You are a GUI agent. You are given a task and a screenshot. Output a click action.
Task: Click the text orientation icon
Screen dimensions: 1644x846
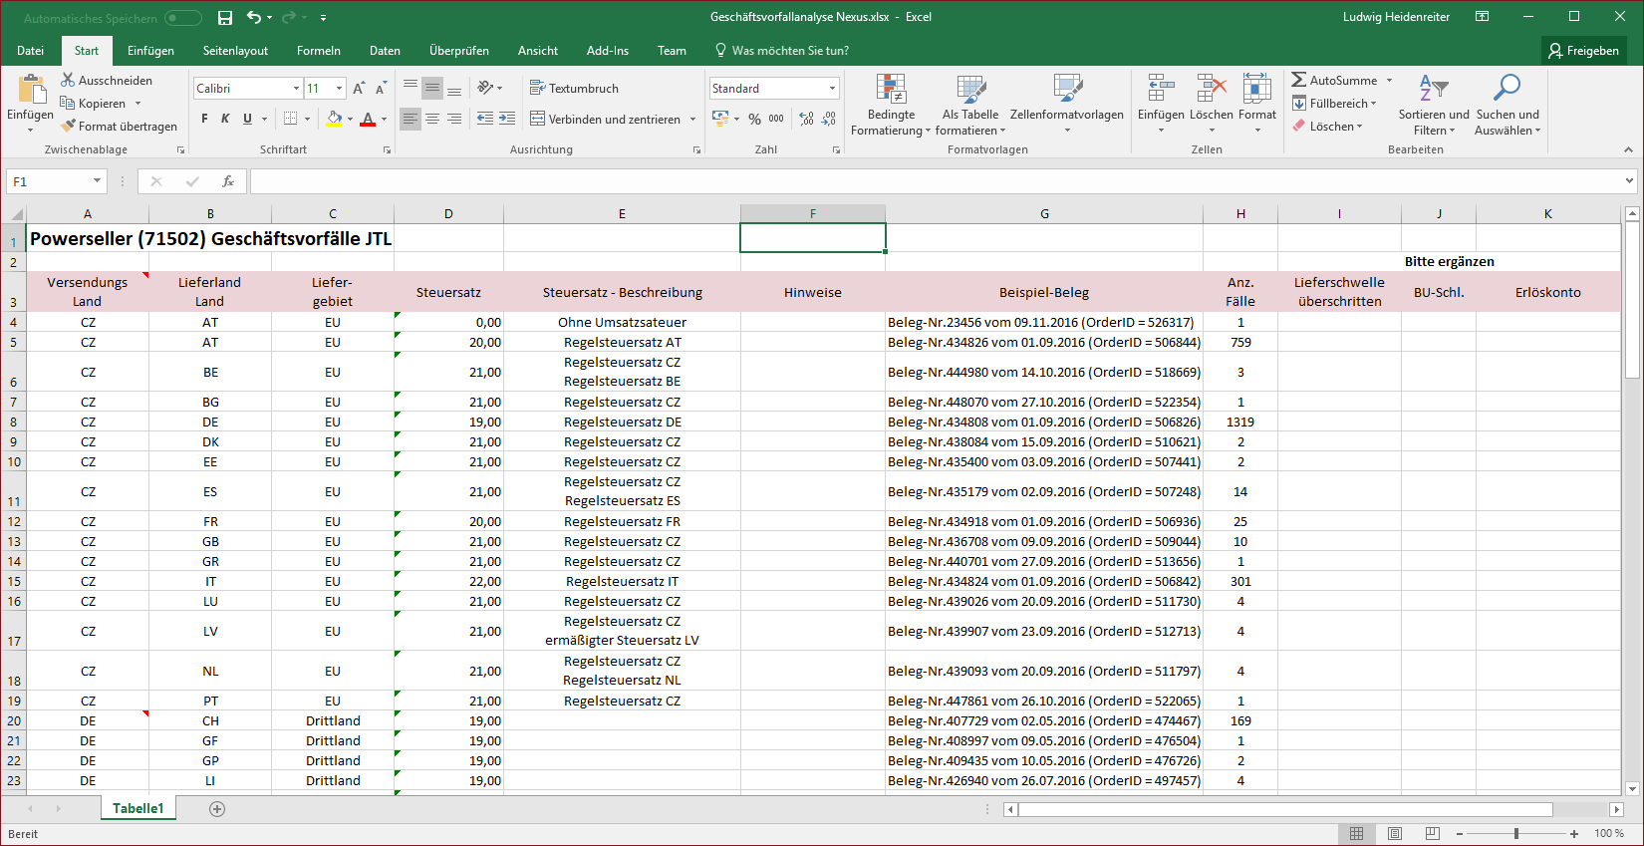pyautogui.click(x=485, y=88)
